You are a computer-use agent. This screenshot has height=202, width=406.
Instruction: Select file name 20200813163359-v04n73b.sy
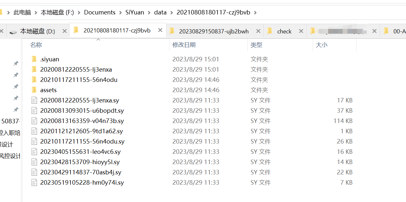point(82,121)
